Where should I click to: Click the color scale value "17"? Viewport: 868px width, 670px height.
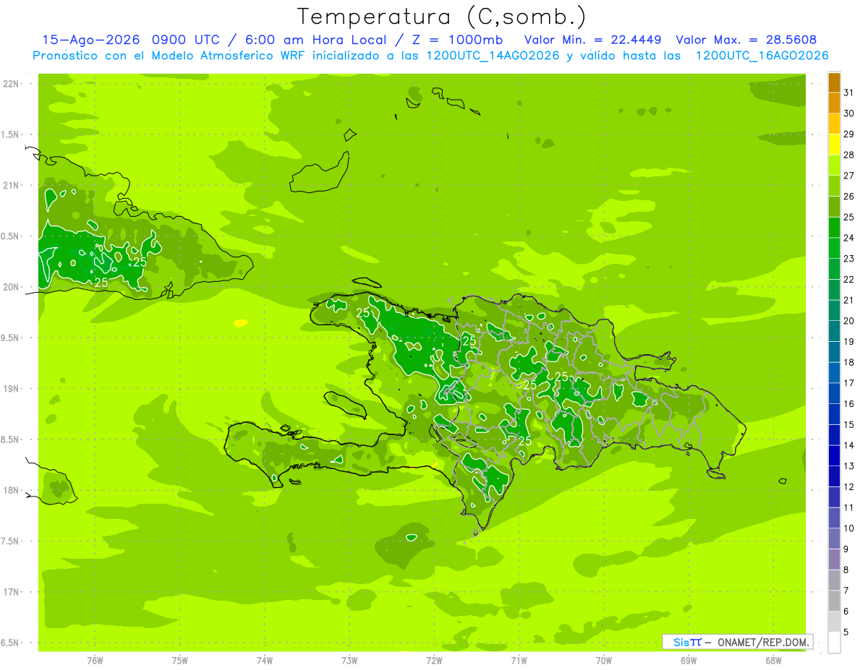tap(848, 383)
